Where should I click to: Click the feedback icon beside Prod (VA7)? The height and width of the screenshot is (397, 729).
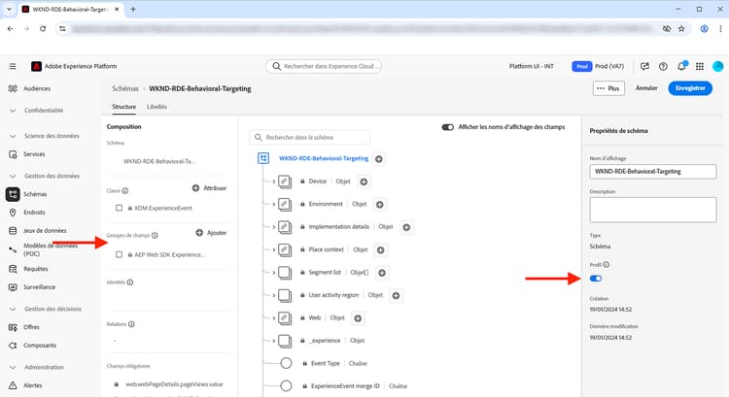[x=644, y=66]
